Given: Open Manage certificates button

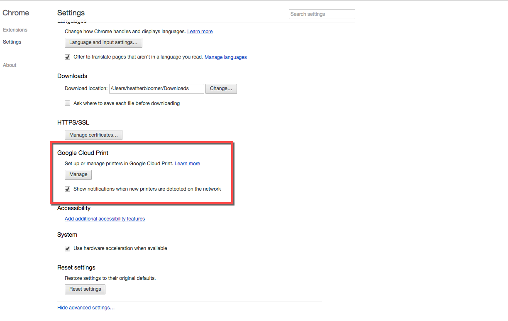Looking at the screenshot, I should [x=93, y=135].
